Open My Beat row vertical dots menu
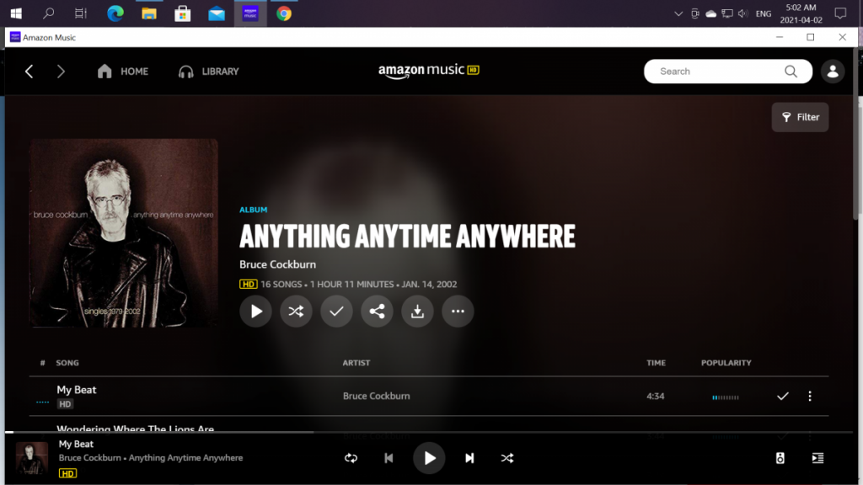The image size is (863, 485). pyautogui.click(x=810, y=396)
